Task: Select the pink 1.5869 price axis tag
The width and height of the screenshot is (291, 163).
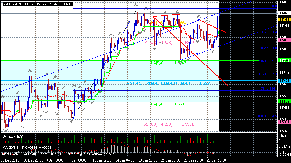Action: (284, 40)
